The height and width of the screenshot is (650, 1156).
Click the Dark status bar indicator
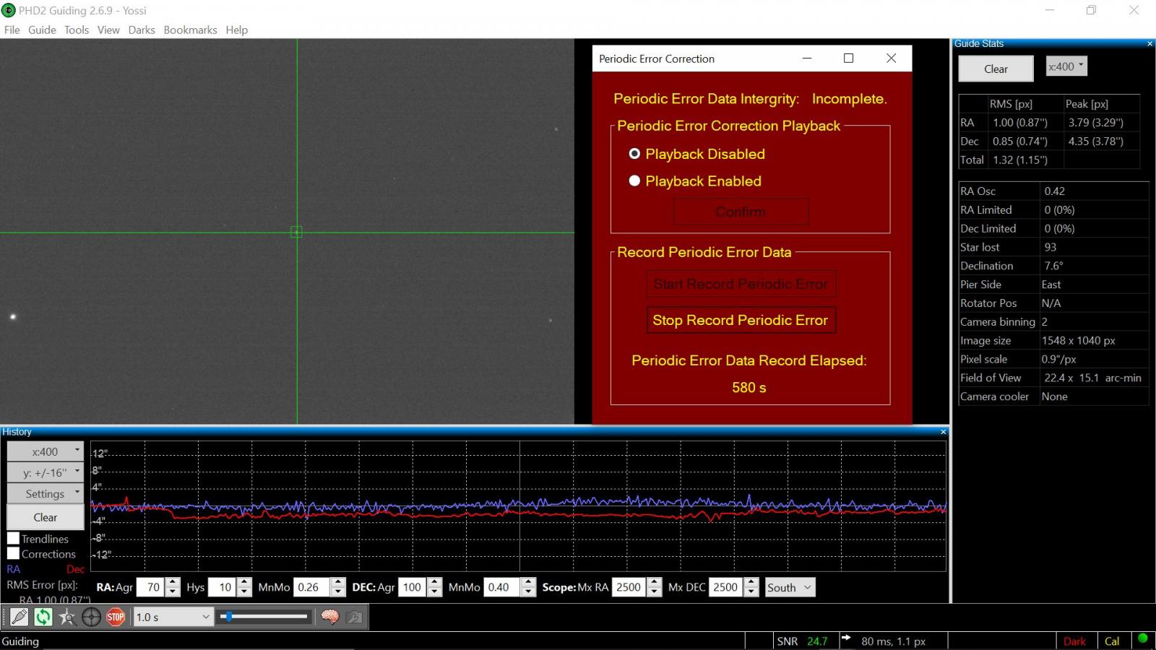coord(1074,641)
